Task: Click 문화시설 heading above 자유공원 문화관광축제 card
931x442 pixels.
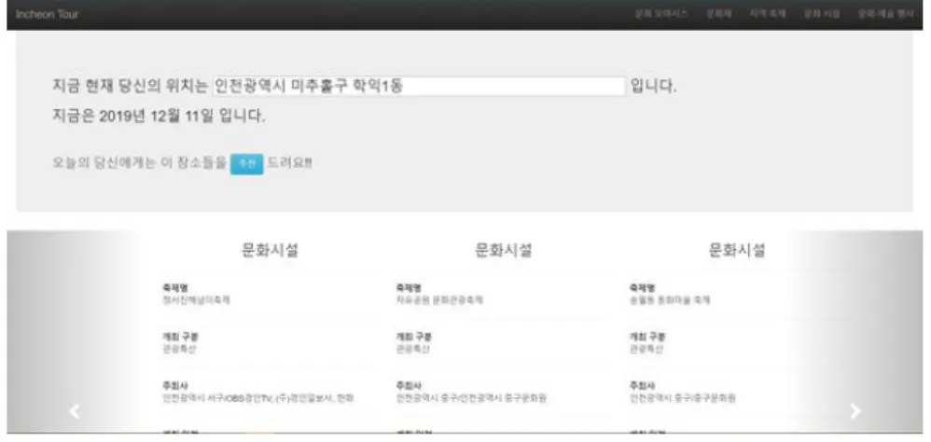Action: (x=504, y=250)
